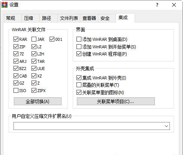Viewport: 183px width, 155px height.
Task: Toggle the LZ association checkbox
Action: tap(34, 47)
